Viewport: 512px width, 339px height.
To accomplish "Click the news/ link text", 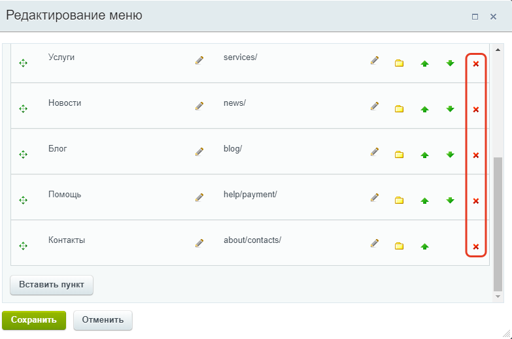I will (x=235, y=103).
